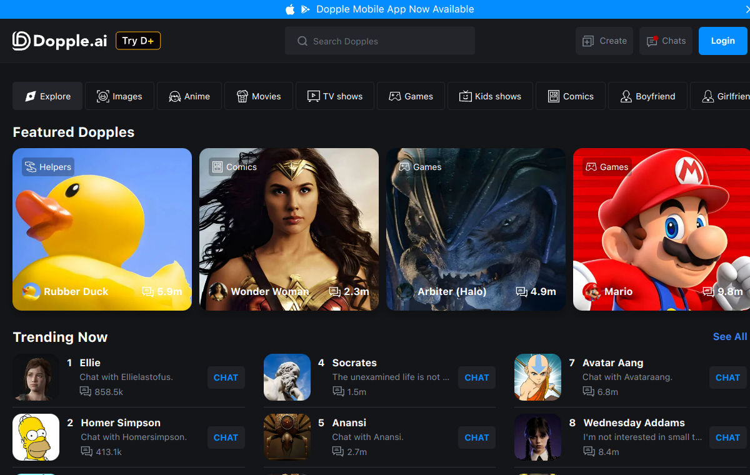Image resolution: width=750 pixels, height=475 pixels.
Task: Click CHAT button for Homer Simpson
Action: 226,437
